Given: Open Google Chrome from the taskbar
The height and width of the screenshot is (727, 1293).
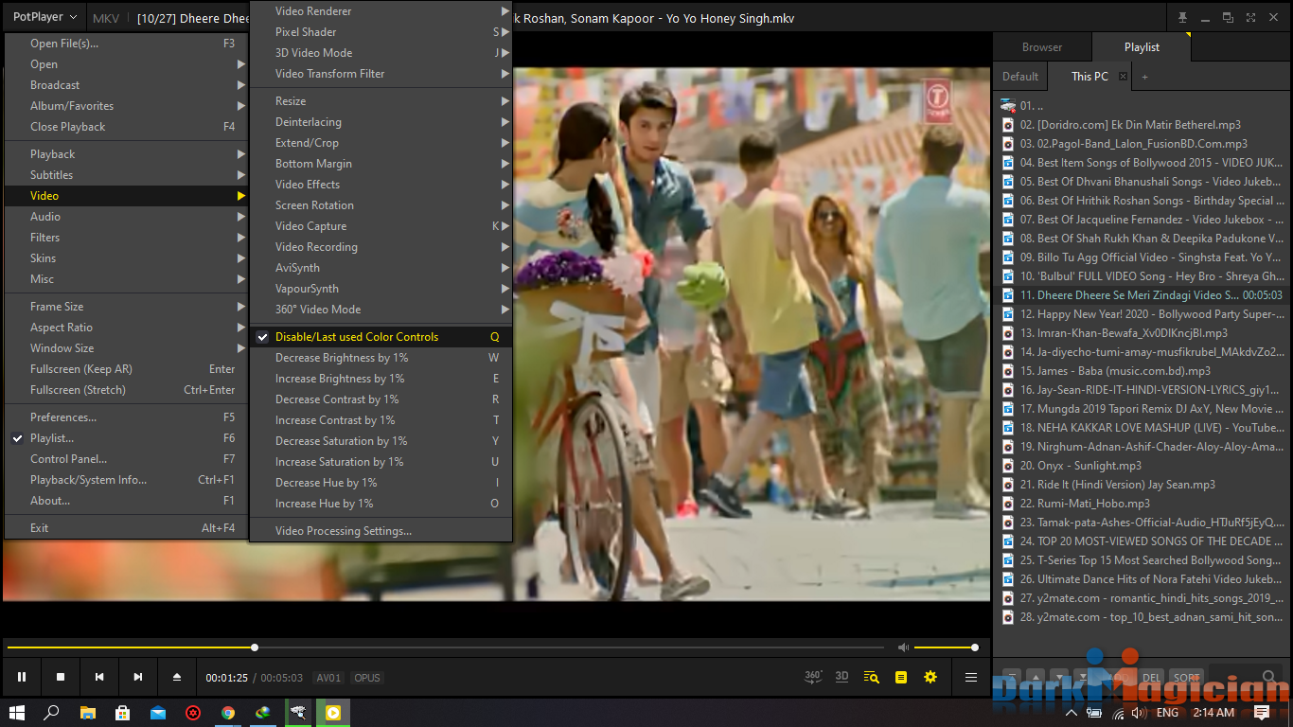Looking at the screenshot, I should [228, 712].
